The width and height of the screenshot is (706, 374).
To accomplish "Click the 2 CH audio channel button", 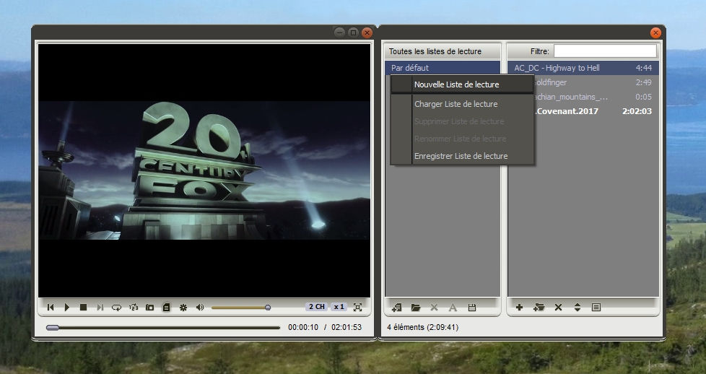I will tap(317, 307).
